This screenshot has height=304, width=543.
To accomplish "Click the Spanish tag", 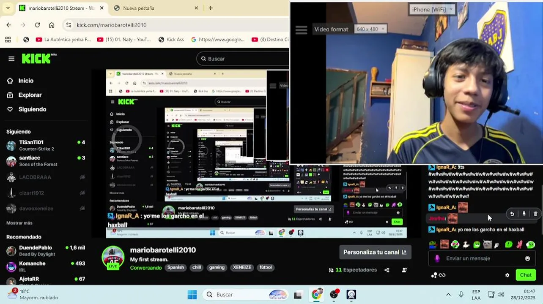I will pos(176,267).
